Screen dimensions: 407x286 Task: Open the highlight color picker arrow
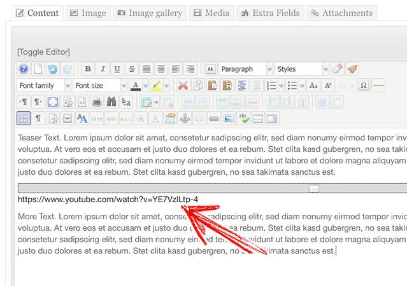[x=166, y=86]
